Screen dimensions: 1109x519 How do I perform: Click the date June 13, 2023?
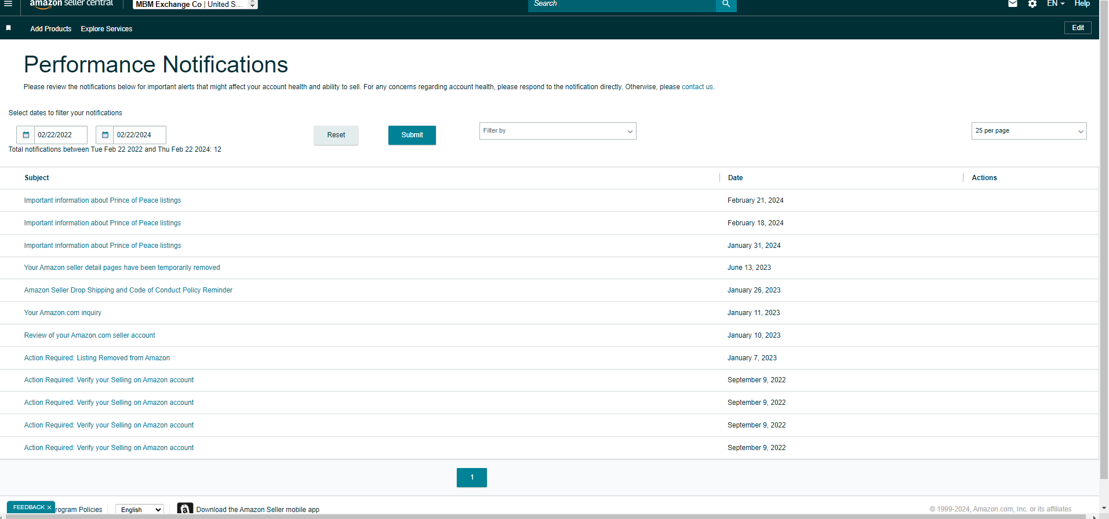click(750, 268)
